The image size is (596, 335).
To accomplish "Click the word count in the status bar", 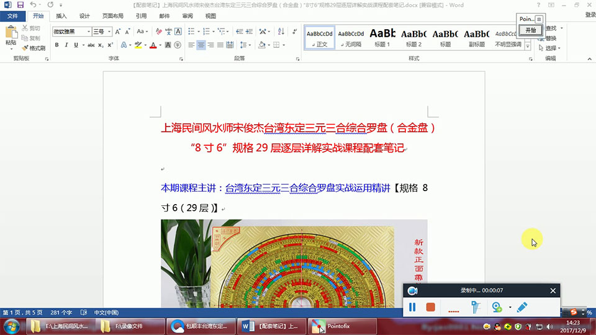I will (61, 313).
